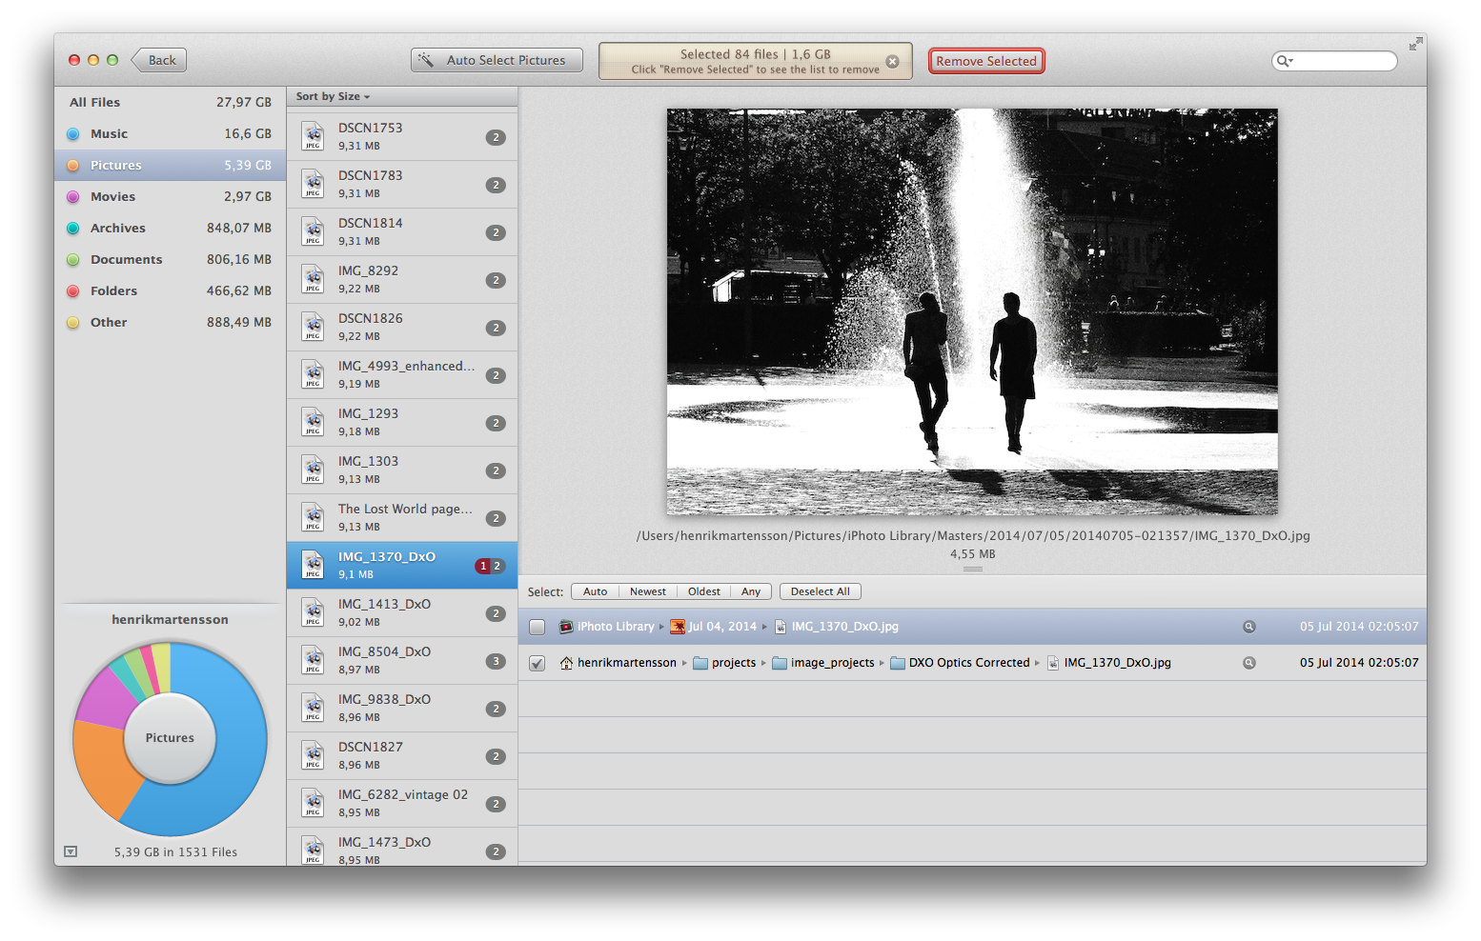Click the magenta Movies category dot
This screenshot has height=941, width=1481.
pyautogui.click(x=73, y=197)
